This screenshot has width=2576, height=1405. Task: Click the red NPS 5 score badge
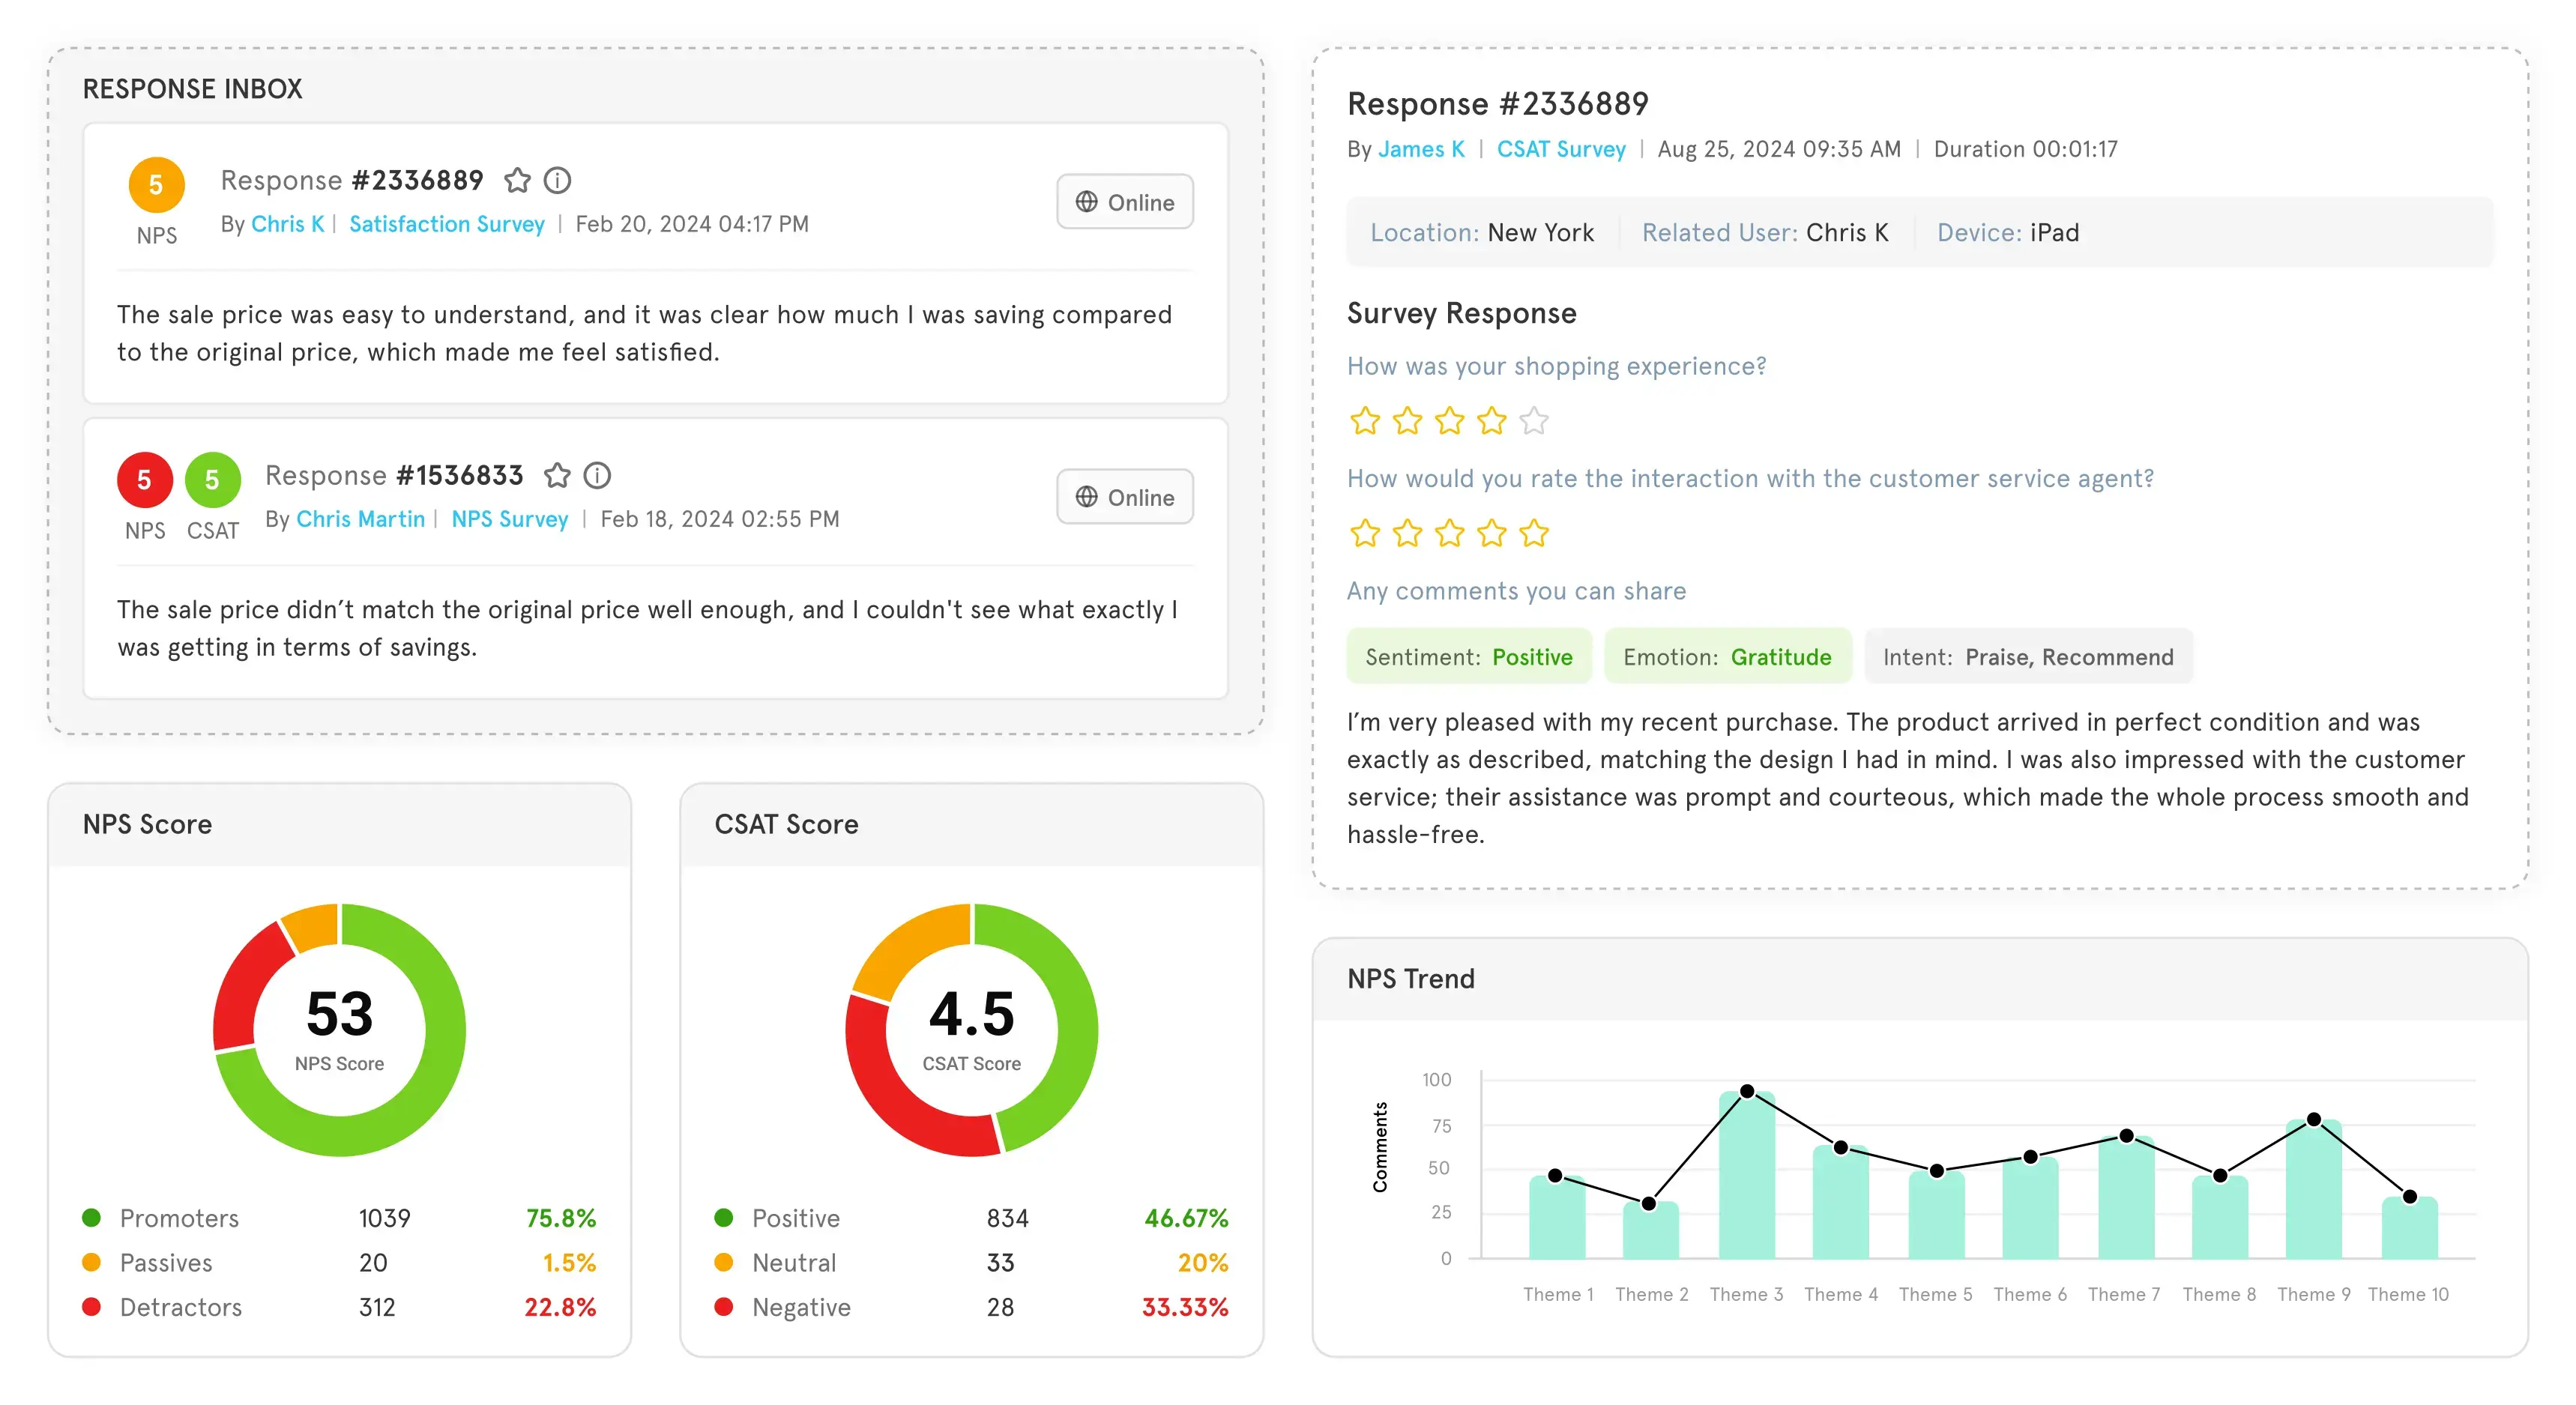pos(144,480)
